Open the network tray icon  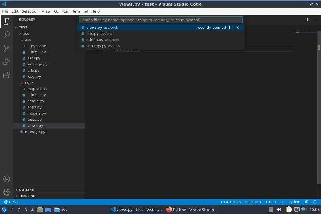coord(297,210)
